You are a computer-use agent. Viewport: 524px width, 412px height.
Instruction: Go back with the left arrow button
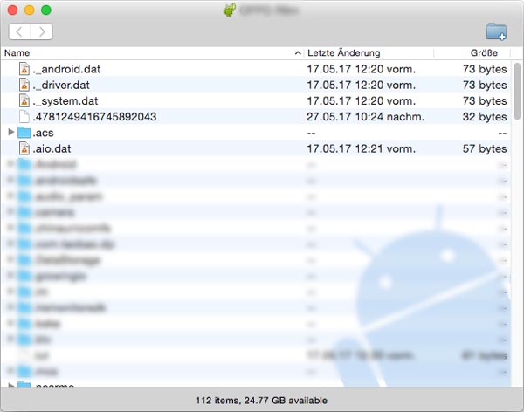tap(19, 31)
